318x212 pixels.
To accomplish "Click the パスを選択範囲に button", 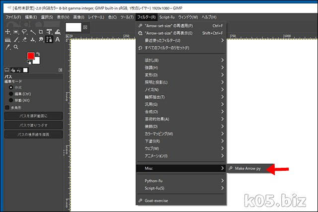I will tap(33, 116).
